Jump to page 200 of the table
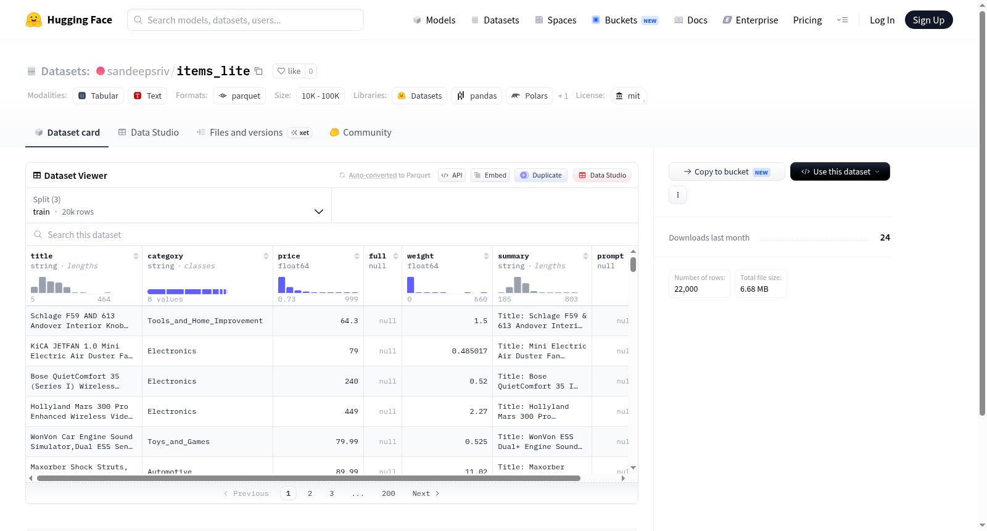987x531 pixels. pos(389,493)
